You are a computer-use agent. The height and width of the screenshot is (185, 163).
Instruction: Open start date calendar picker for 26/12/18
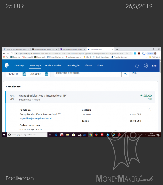click(x=24, y=74)
